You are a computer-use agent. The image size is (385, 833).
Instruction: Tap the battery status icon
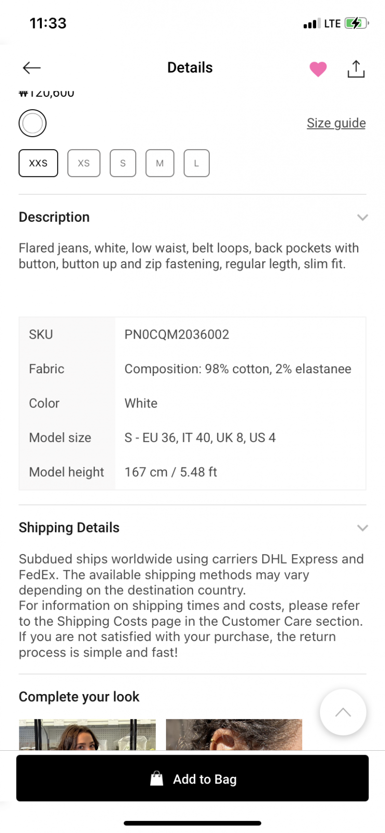pyautogui.click(x=357, y=23)
